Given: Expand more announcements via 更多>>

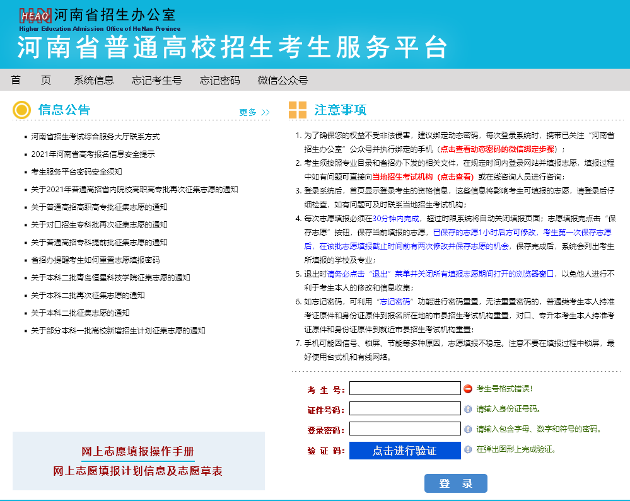Looking at the screenshot, I should click(252, 112).
